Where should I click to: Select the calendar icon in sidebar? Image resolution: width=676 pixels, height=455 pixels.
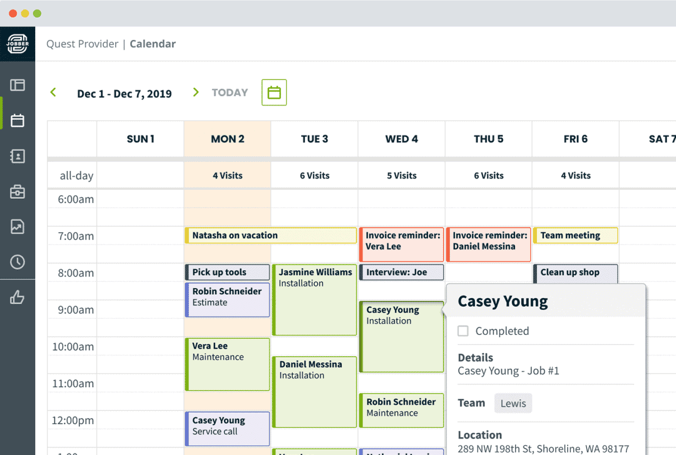[17, 120]
